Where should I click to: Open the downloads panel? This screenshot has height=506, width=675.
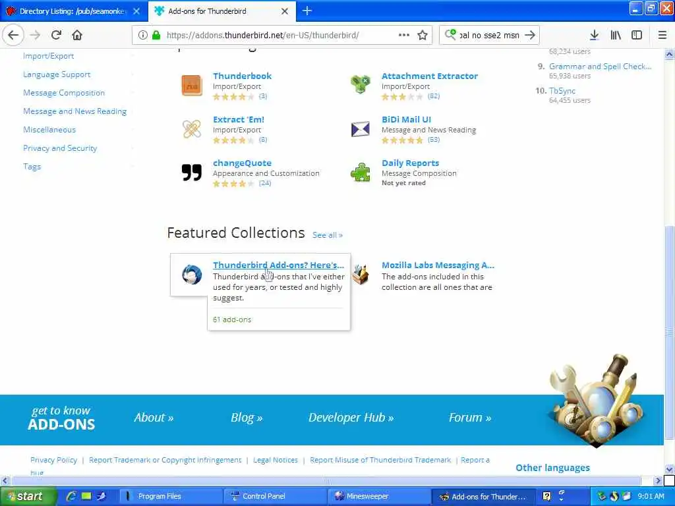tap(594, 36)
